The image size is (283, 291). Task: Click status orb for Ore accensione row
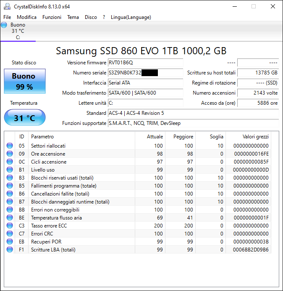click(10, 153)
